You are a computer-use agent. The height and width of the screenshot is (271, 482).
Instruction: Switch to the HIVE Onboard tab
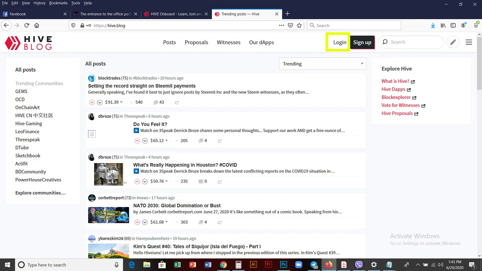(x=176, y=14)
